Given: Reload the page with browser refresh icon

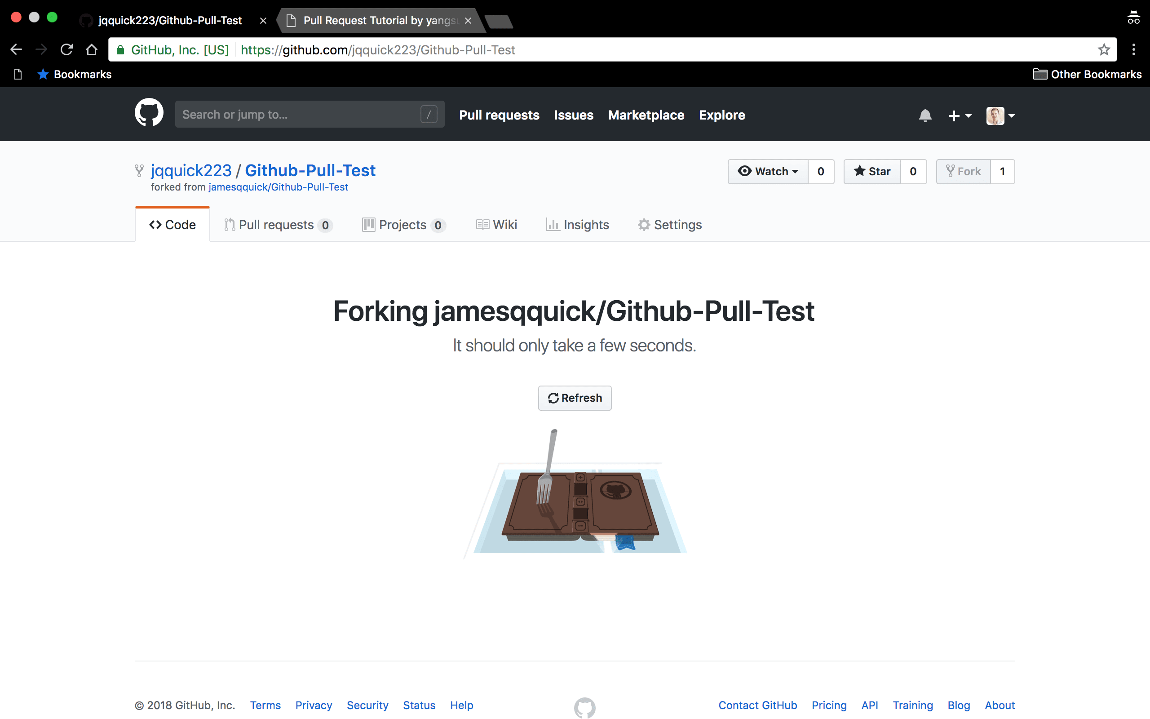Looking at the screenshot, I should pyautogui.click(x=66, y=49).
